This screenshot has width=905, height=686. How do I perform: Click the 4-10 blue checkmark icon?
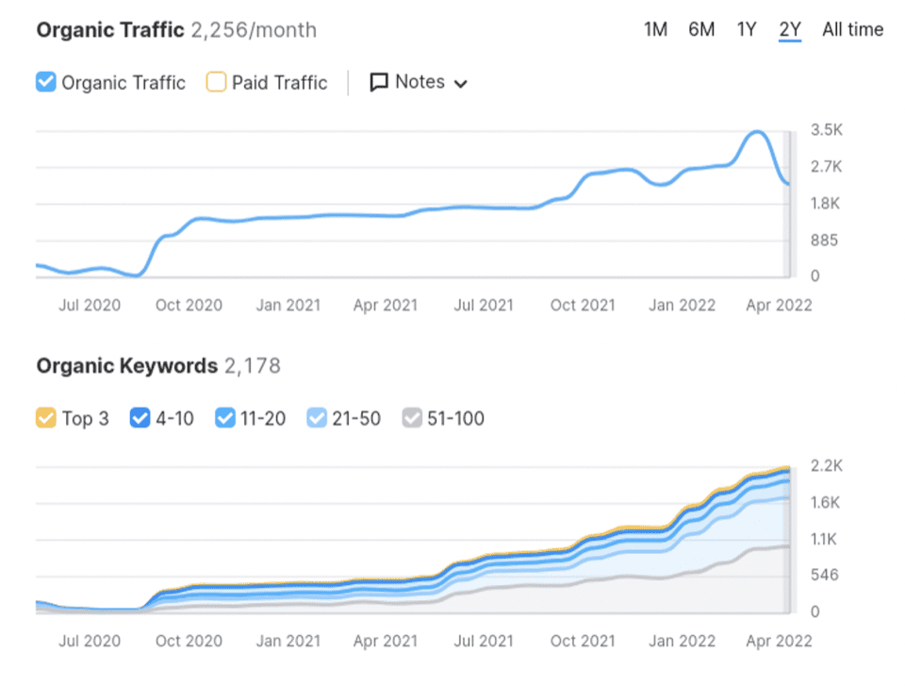coord(140,418)
